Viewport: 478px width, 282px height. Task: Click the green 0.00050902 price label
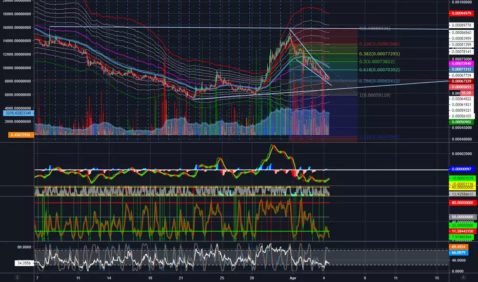point(462,122)
